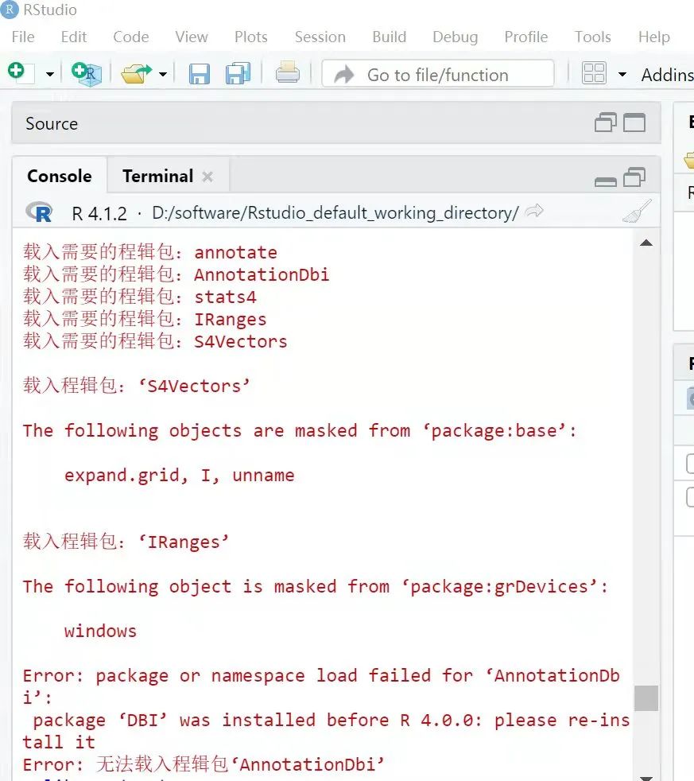The height and width of the screenshot is (781, 694).
Task: Maximize the Source pane
Action: 634,122
